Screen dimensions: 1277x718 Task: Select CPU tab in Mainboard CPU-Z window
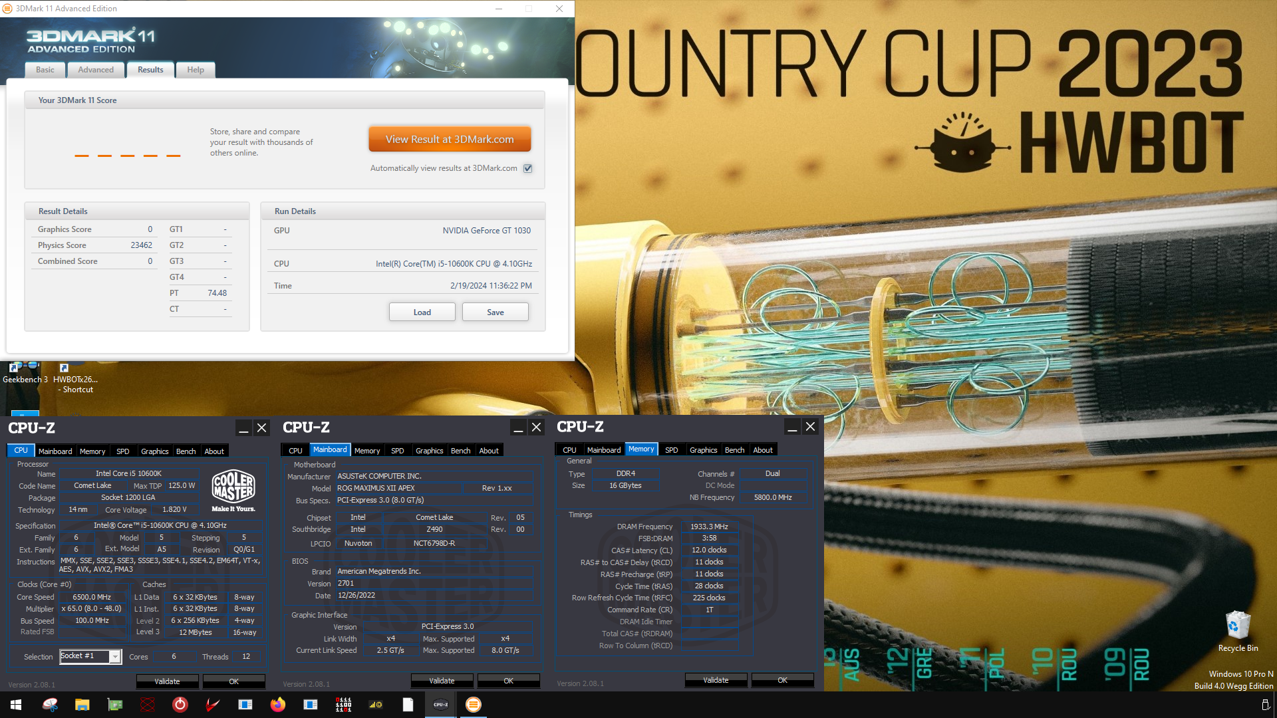[x=296, y=450]
